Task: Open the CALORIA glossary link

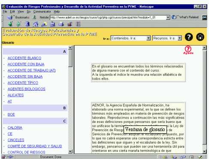Action: tap(15, 128)
